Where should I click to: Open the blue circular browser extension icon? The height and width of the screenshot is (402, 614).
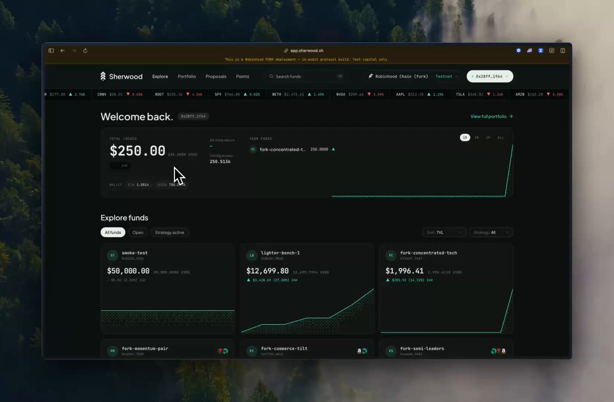518,51
